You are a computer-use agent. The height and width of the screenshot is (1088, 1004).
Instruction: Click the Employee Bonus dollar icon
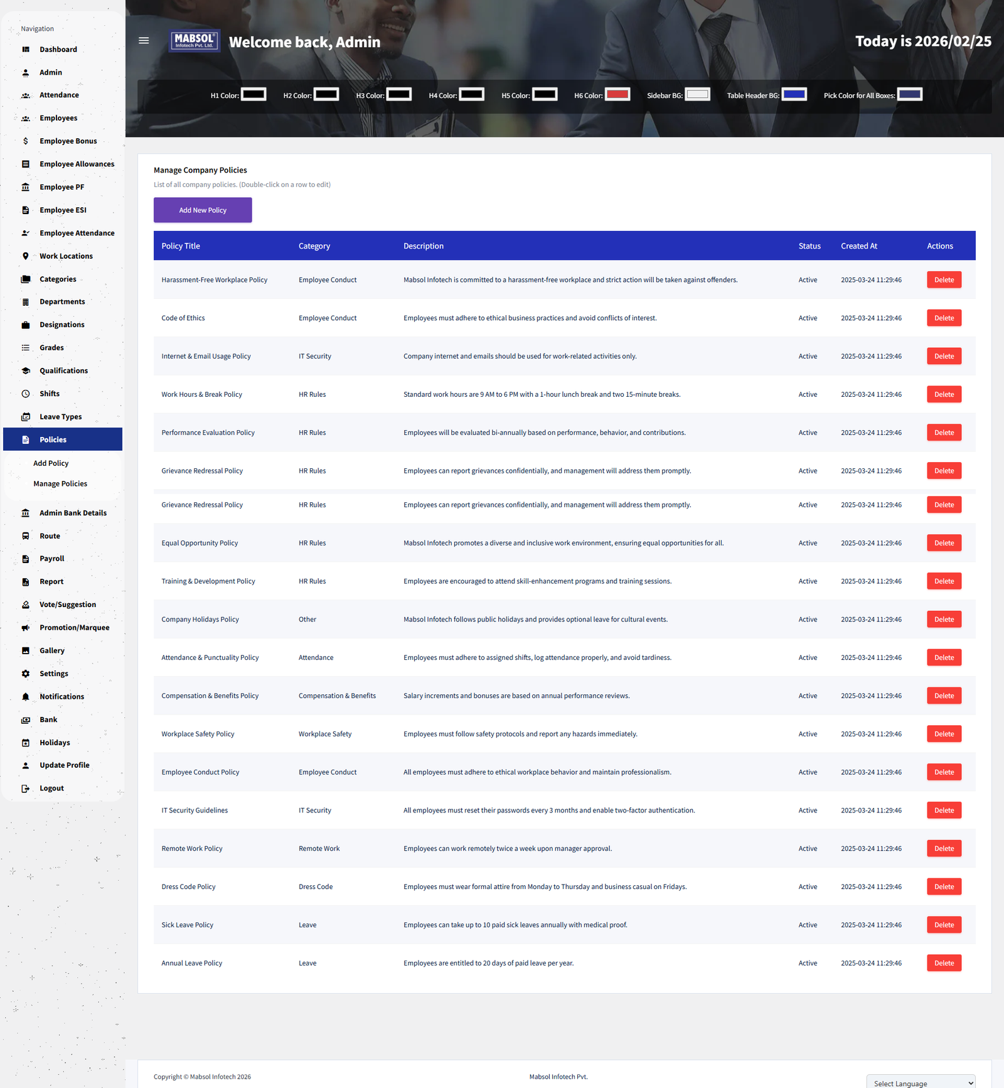click(26, 141)
